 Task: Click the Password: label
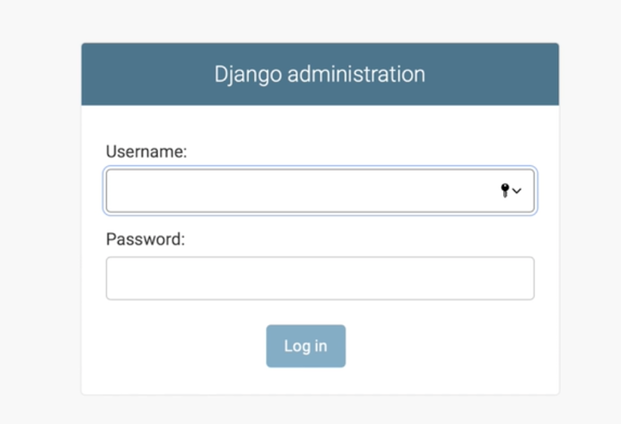point(145,239)
